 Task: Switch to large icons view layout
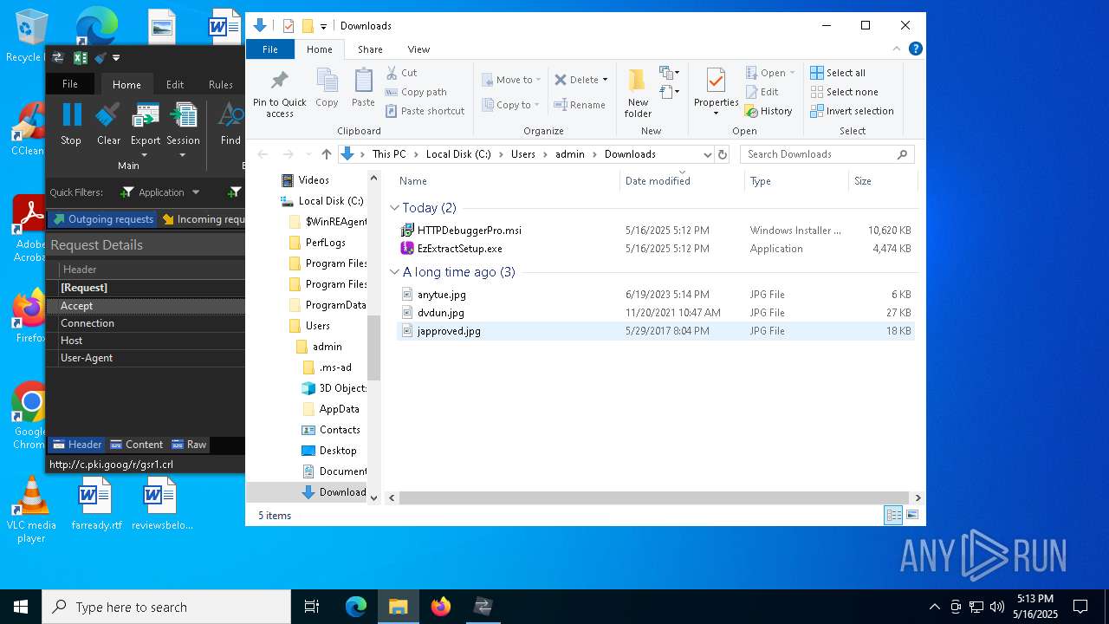point(911,515)
